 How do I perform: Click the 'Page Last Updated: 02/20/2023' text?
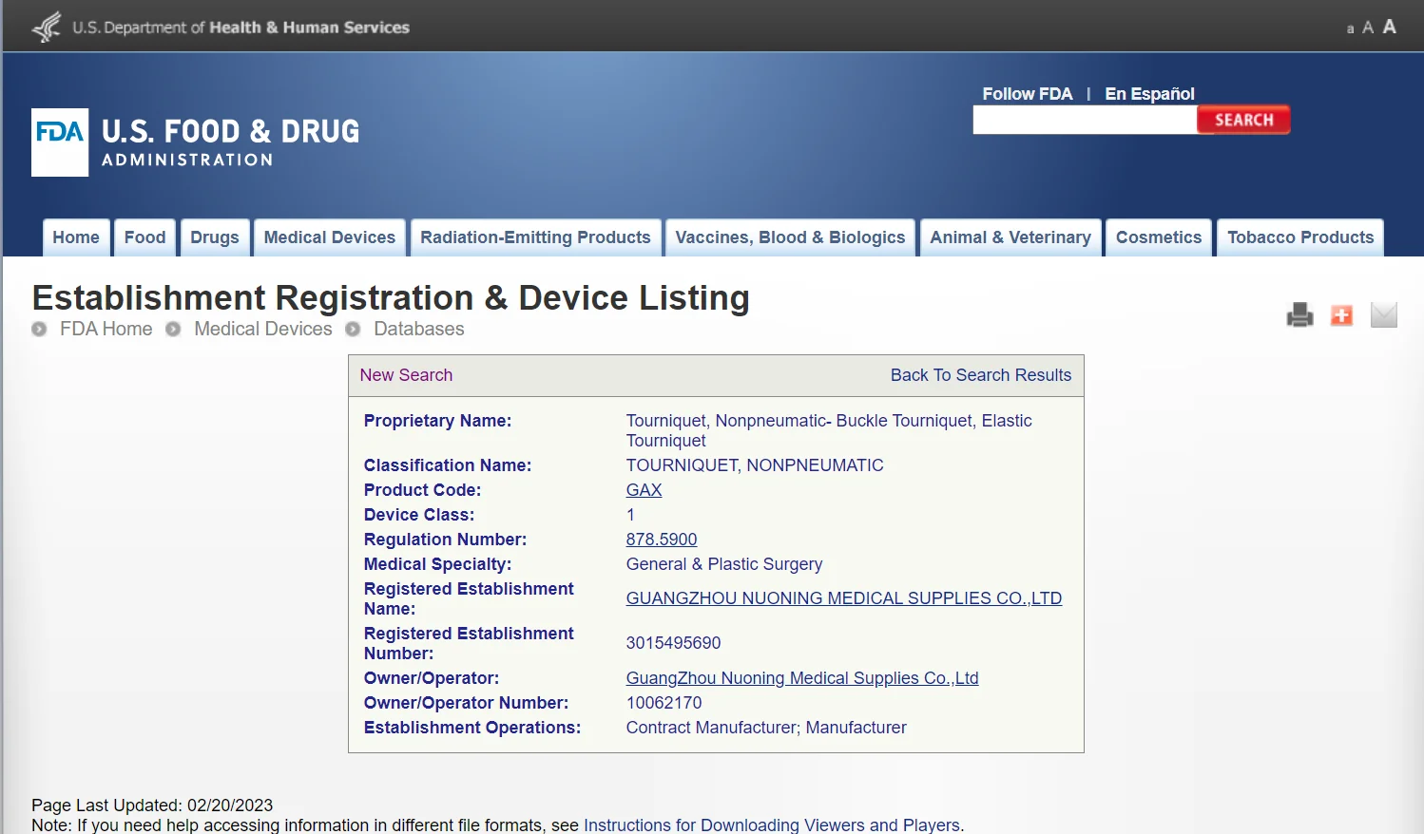[152, 806]
